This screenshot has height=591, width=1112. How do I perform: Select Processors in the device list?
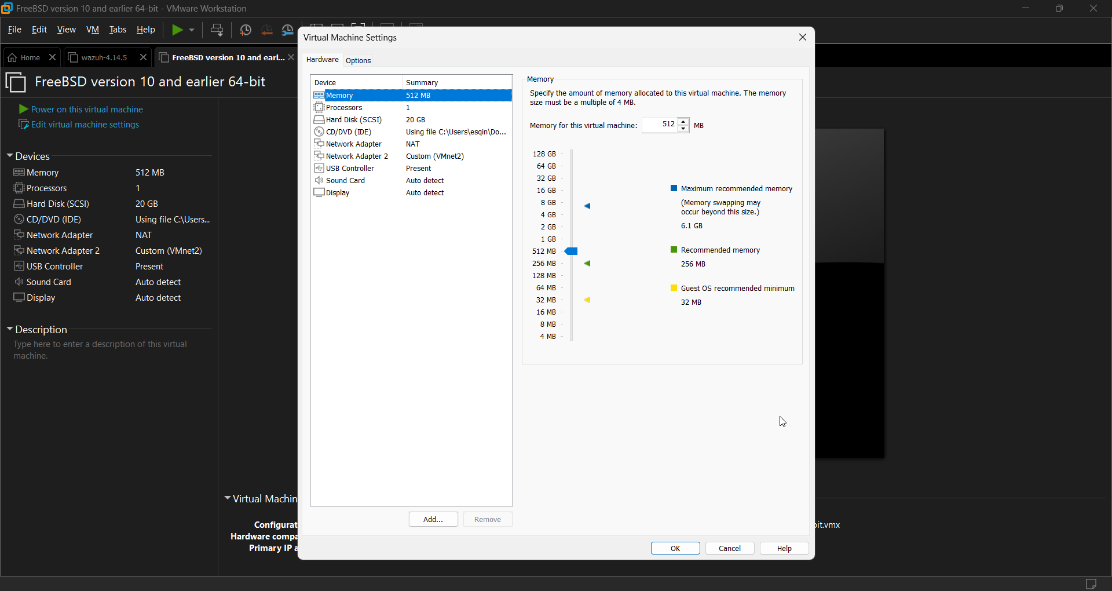(x=412, y=108)
